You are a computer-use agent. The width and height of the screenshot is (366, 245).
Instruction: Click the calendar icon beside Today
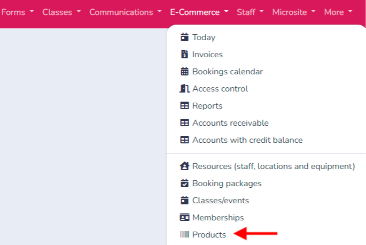coord(184,37)
